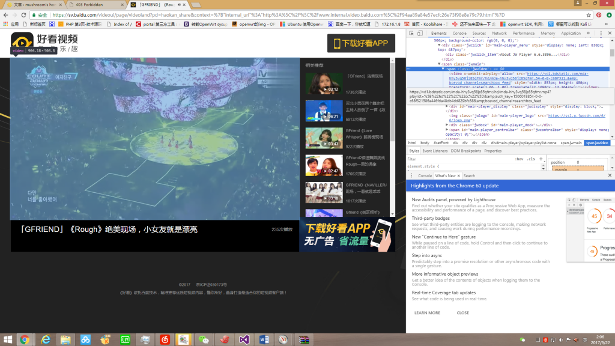This screenshot has height=346, width=615.
Task: Open the Memory panel tab
Action: (x=548, y=34)
